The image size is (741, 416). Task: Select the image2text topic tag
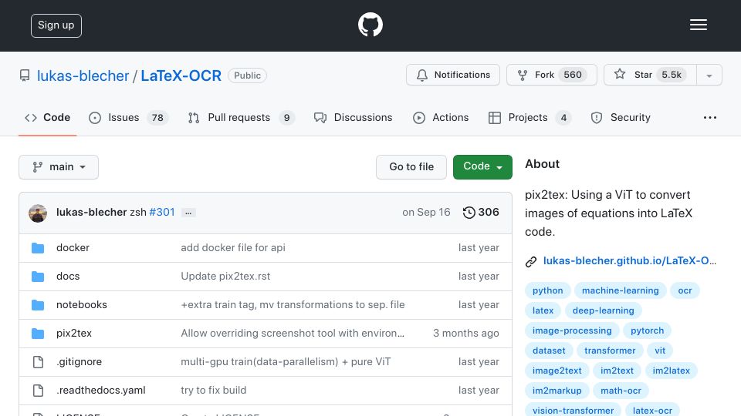tap(557, 371)
